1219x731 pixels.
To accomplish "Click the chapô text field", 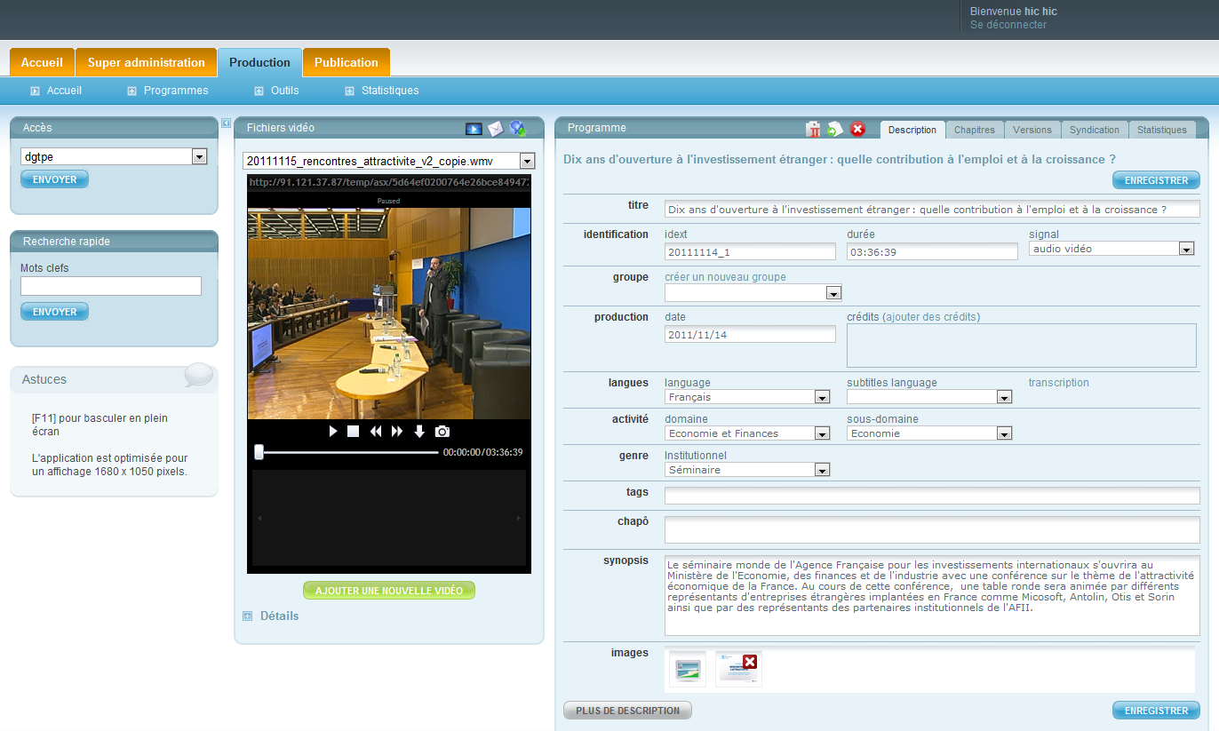I will point(932,530).
